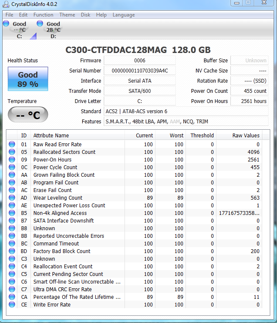The width and height of the screenshot is (277, 323).
Task: Click the CrystalDiskInfo title bar icon
Action: (6, 4)
